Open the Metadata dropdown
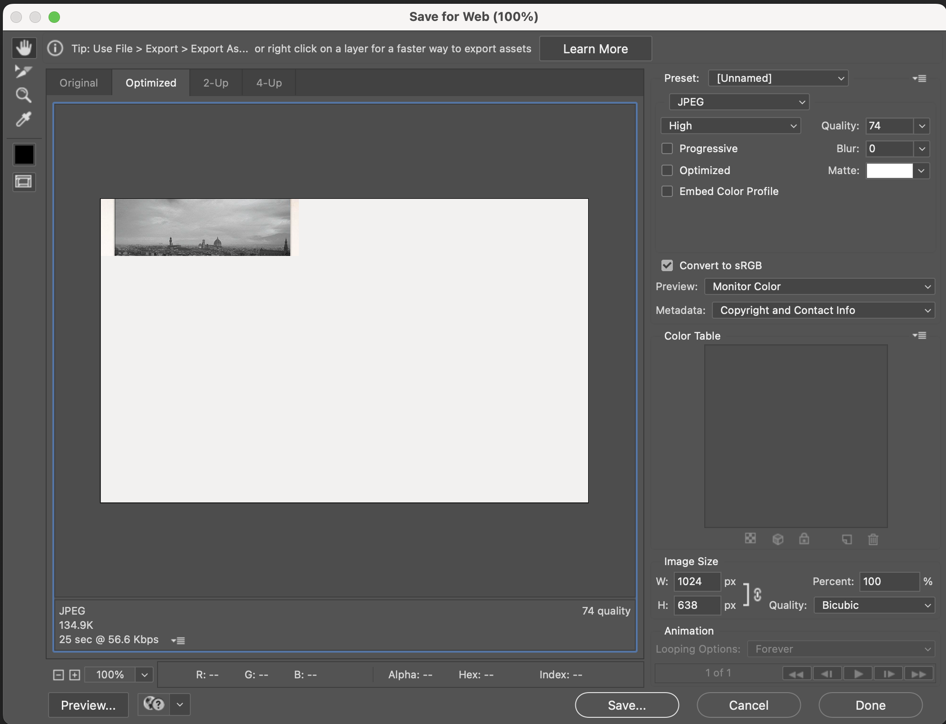Screen dimensions: 946x724 823,310
